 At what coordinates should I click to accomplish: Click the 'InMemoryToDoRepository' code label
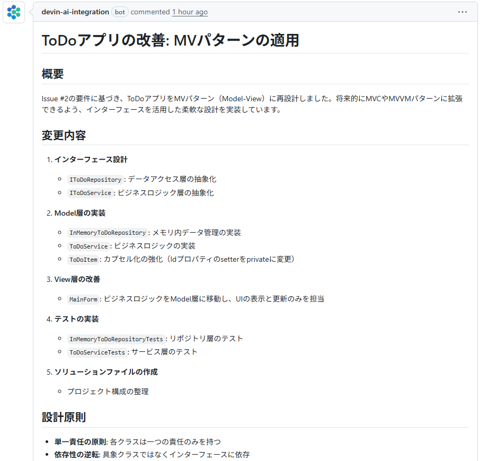108,233
